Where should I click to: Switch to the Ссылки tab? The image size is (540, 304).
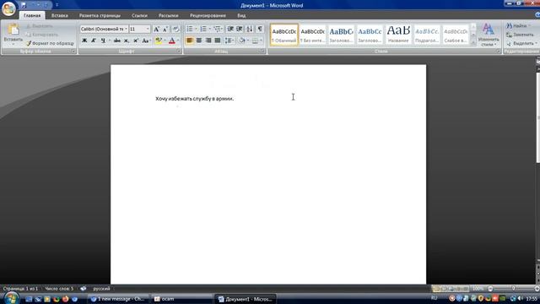pyautogui.click(x=139, y=15)
